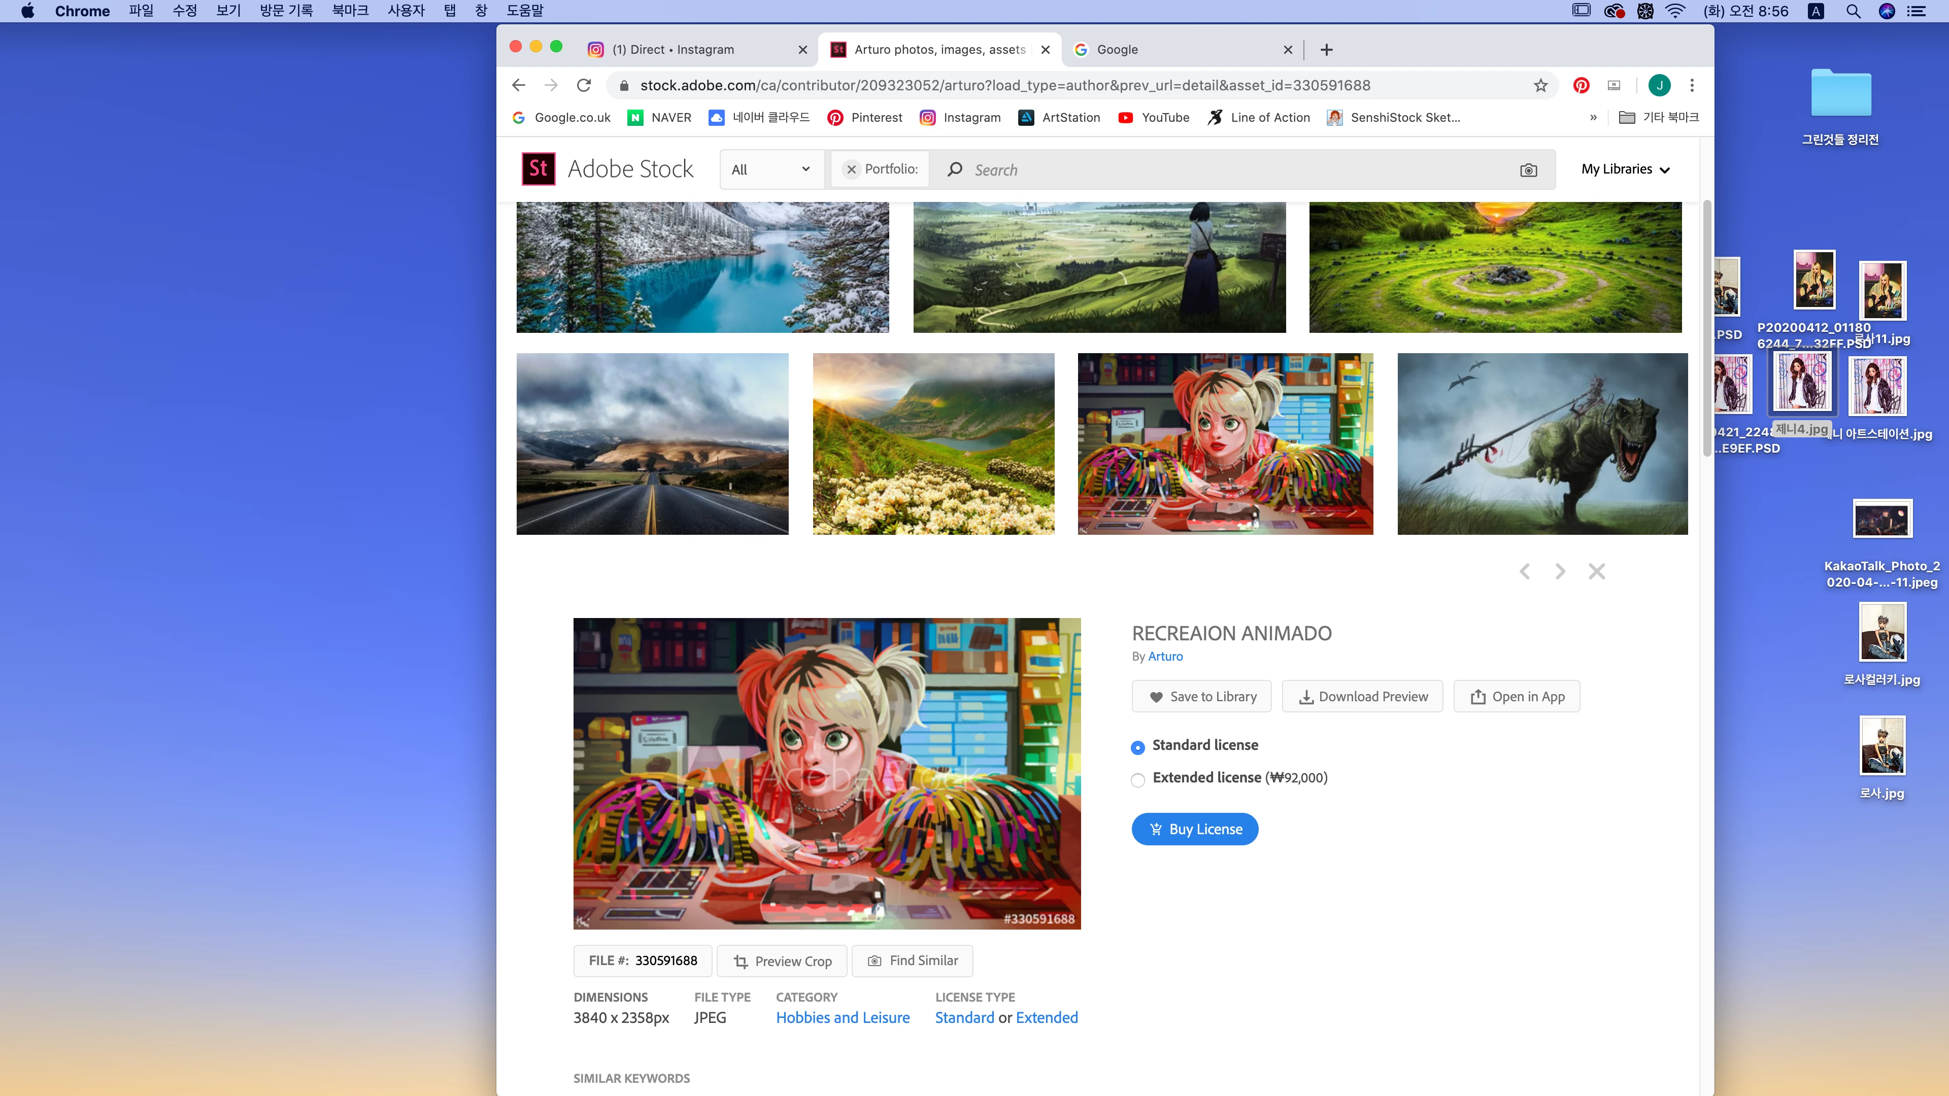Viewport: 1949px width, 1096px height.
Task: Click the Adobe Stock logo
Action: click(x=608, y=168)
